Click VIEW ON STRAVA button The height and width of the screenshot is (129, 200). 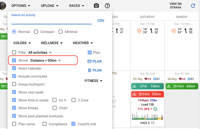pos(176,6)
